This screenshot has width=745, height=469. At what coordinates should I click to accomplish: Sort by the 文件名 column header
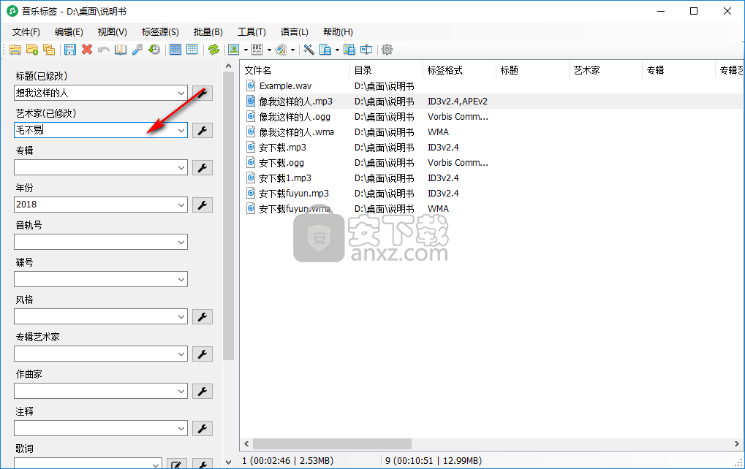tap(295, 70)
